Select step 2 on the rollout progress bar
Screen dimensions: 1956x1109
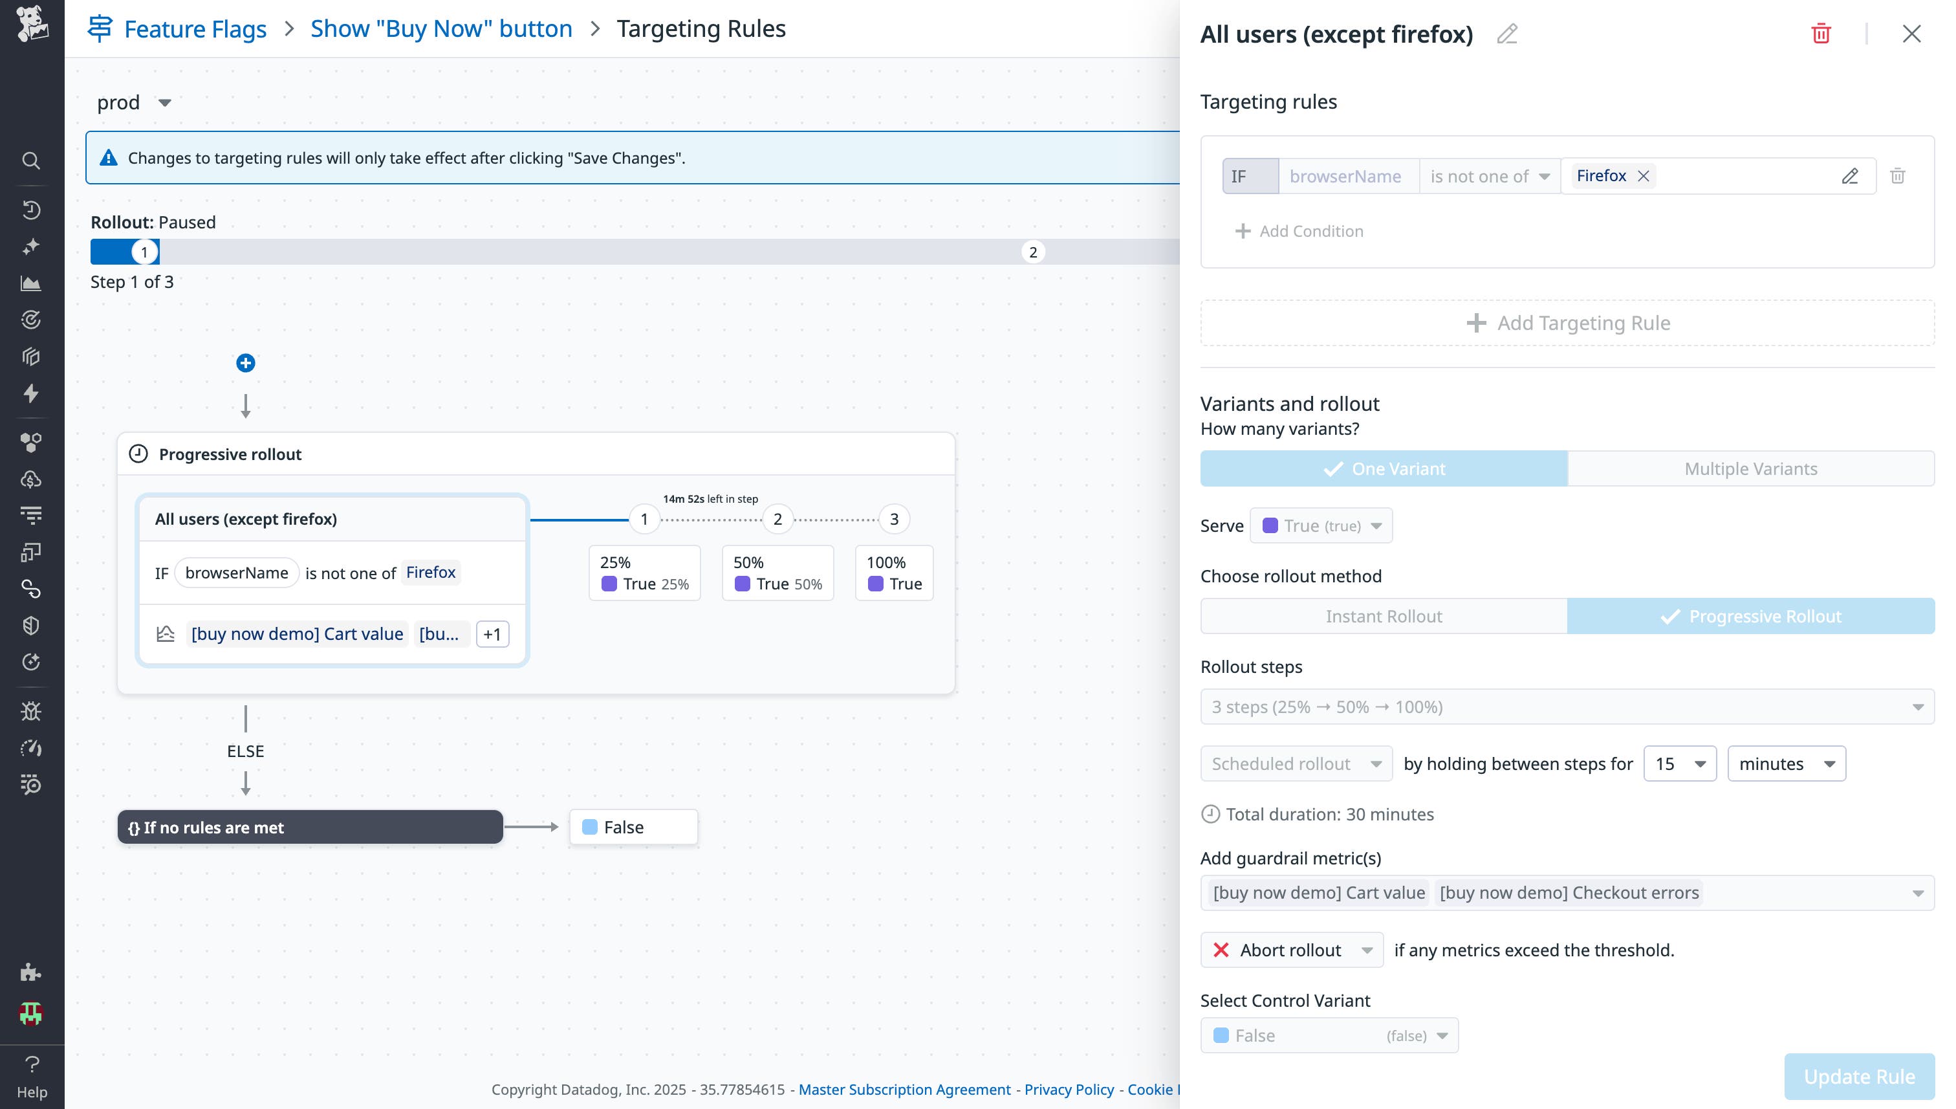(x=1033, y=251)
